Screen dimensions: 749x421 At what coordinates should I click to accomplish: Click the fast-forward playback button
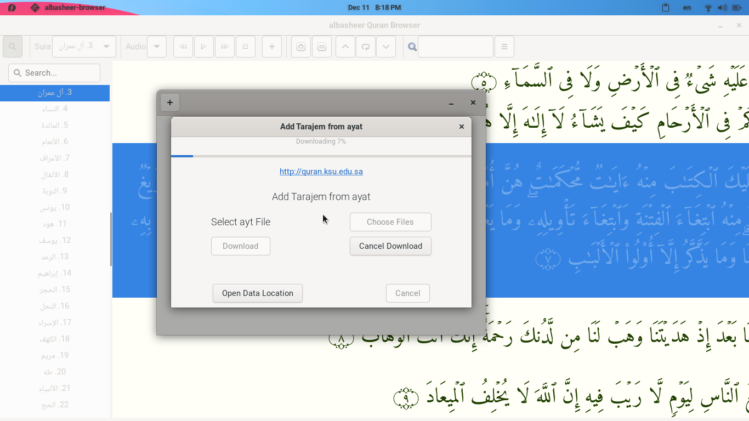(225, 47)
